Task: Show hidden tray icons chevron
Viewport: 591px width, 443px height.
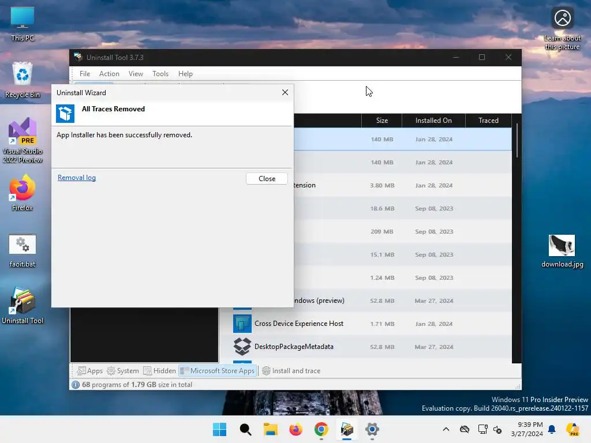Action: 446,429
